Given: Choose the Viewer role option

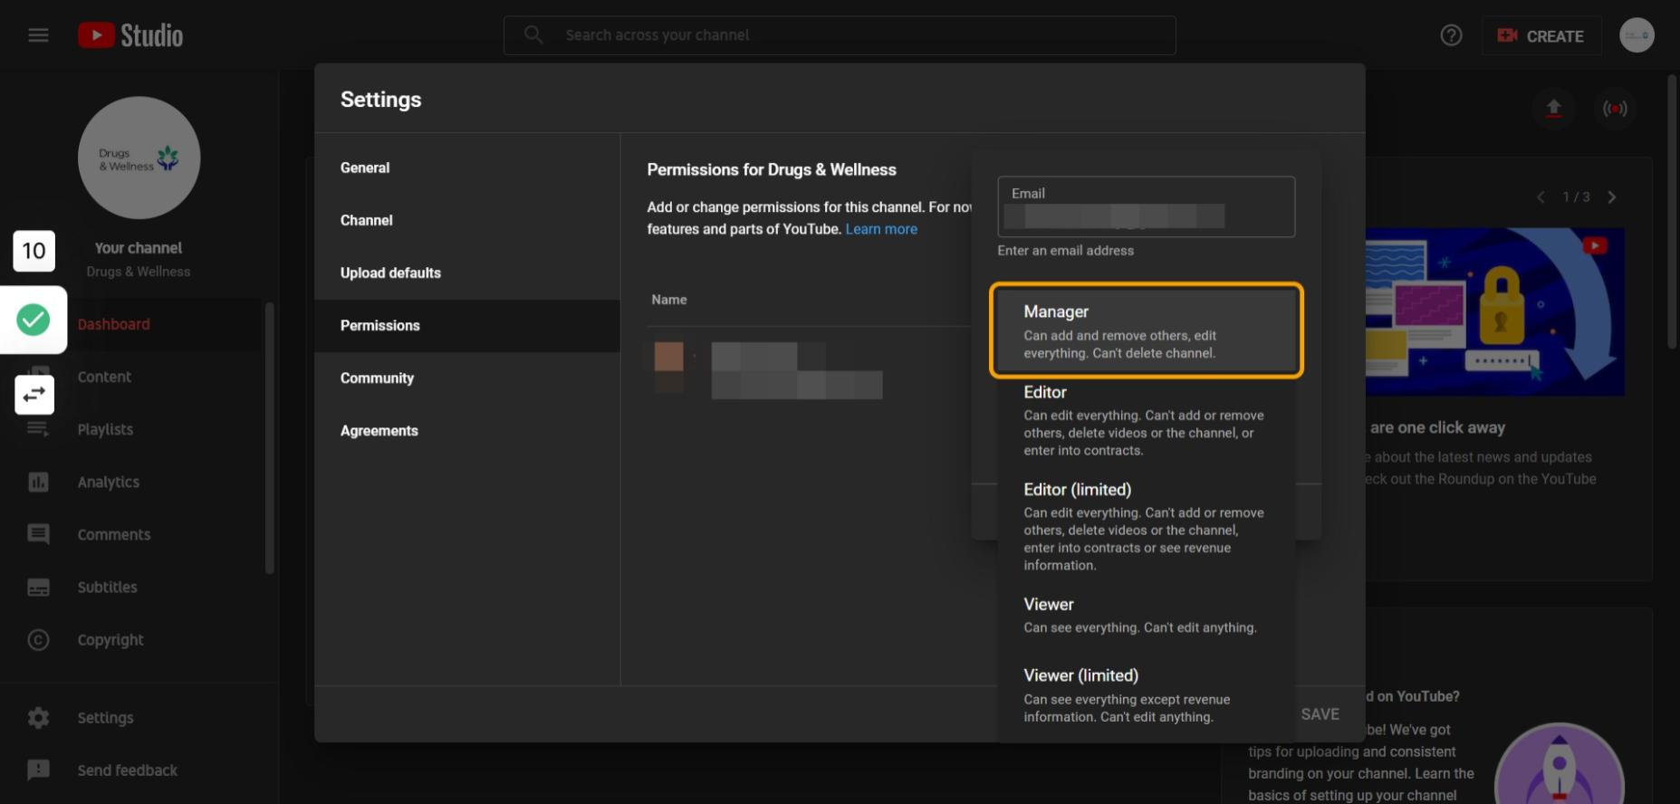Looking at the screenshot, I should pyautogui.click(x=1147, y=615).
